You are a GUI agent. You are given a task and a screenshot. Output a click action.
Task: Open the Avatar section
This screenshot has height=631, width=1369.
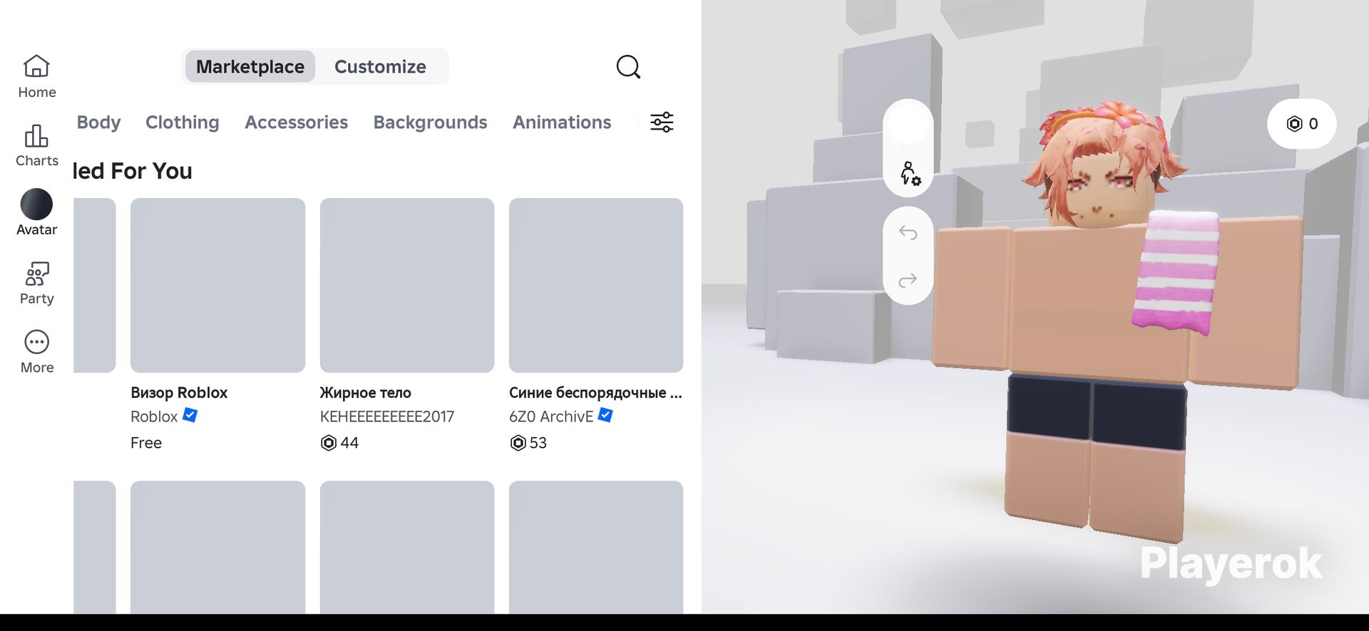[36, 213]
